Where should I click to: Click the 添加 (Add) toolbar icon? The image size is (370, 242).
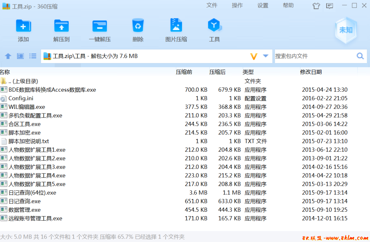click(x=23, y=26)
